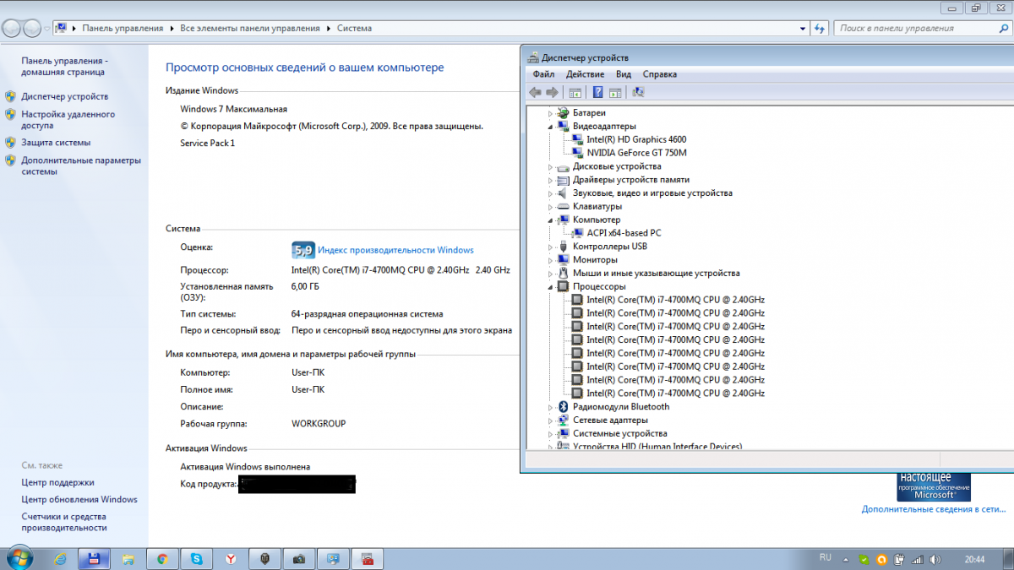1014x570 pixels.
Task: Click the Центр обновления Windows link
Action: coord(79,499)
